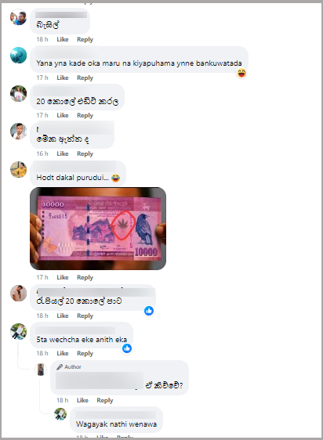The image size is (323, 440).
Task: Like the බැසිල් comment
Action: point(63,40)
